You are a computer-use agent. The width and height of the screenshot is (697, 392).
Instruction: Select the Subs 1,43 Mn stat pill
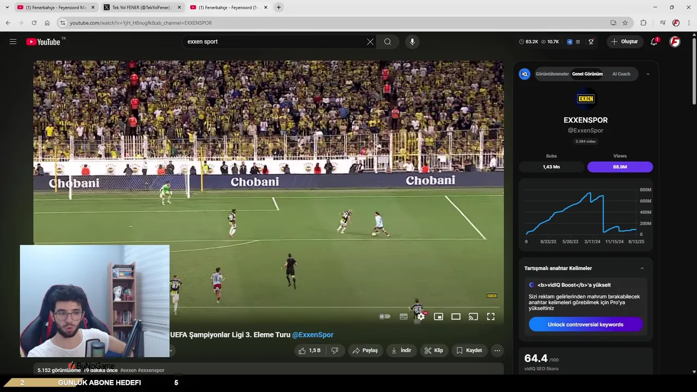pyautogui.click(x=551, y=167)
